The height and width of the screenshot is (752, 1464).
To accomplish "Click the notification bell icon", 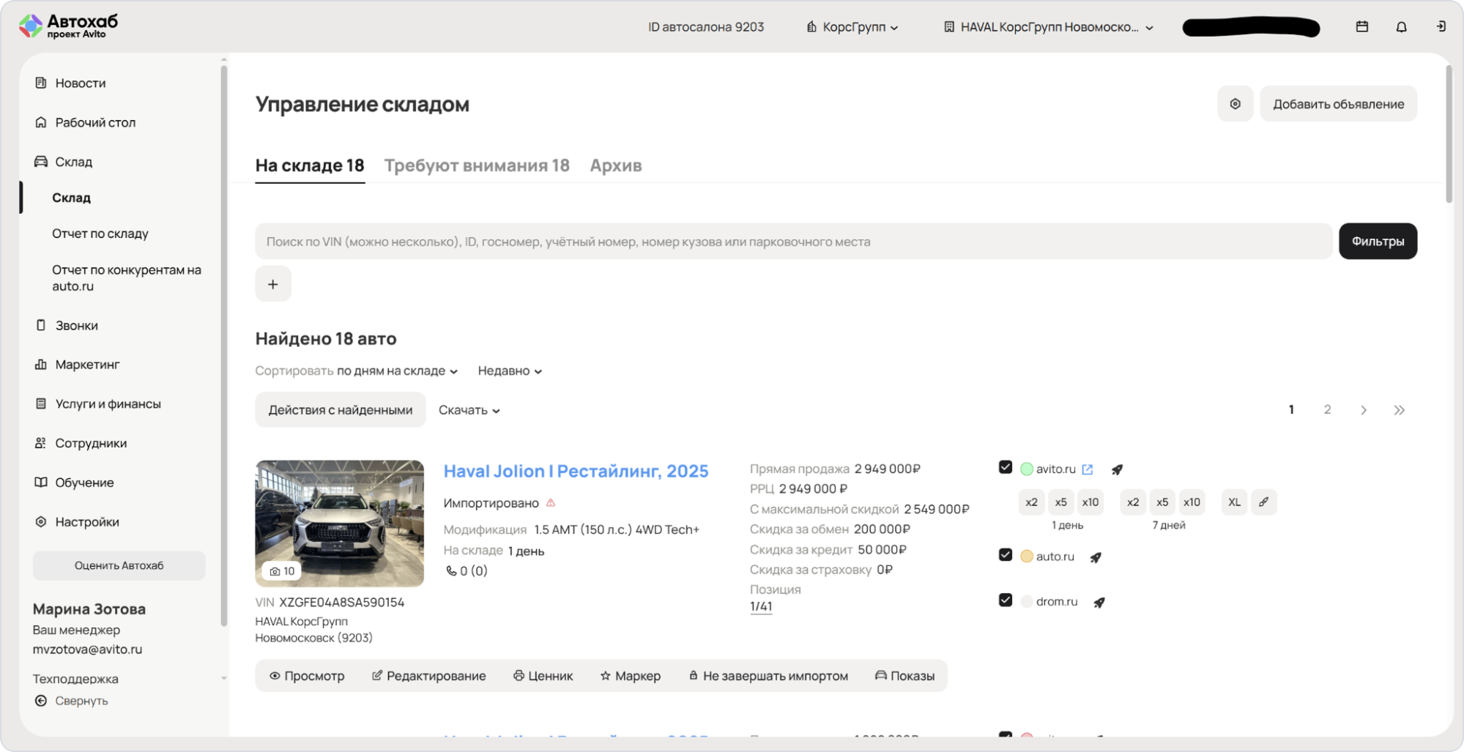I will 1401,27.
